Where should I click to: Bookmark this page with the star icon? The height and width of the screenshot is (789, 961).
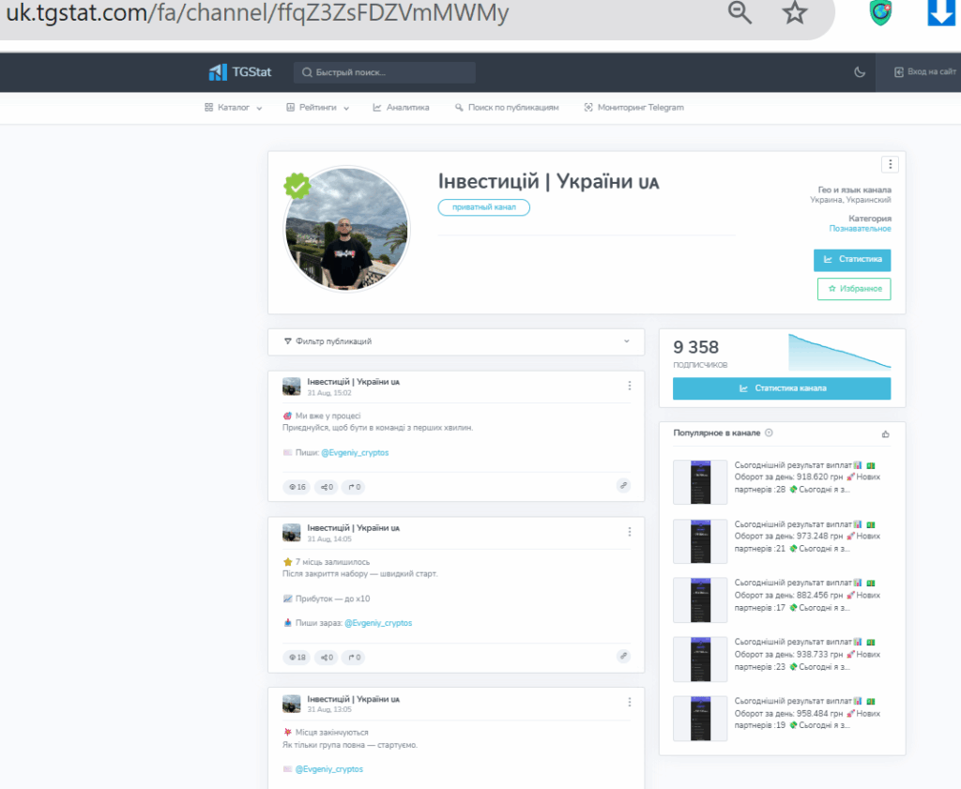(795, 13)
